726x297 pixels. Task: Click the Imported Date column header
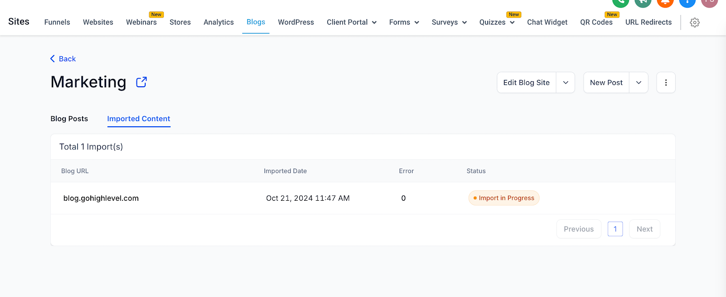click(285, 171)
